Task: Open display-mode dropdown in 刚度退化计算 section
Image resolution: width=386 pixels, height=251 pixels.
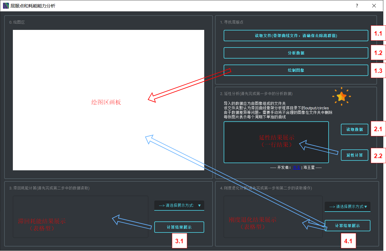Action: 347,207
